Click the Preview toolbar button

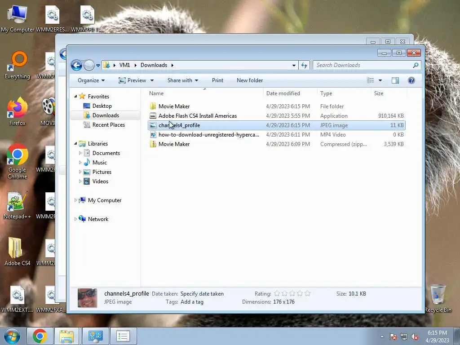[133, 80]
